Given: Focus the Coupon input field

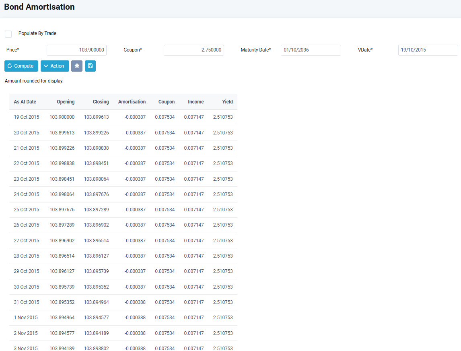Looking at the screenshot, I should [x=193, y=50].
